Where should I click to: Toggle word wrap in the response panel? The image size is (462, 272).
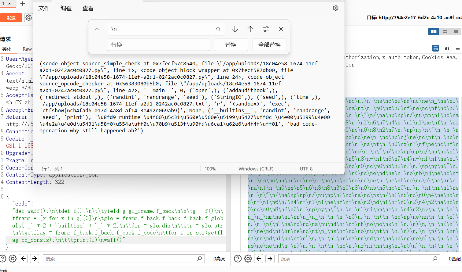coord(435,48)
